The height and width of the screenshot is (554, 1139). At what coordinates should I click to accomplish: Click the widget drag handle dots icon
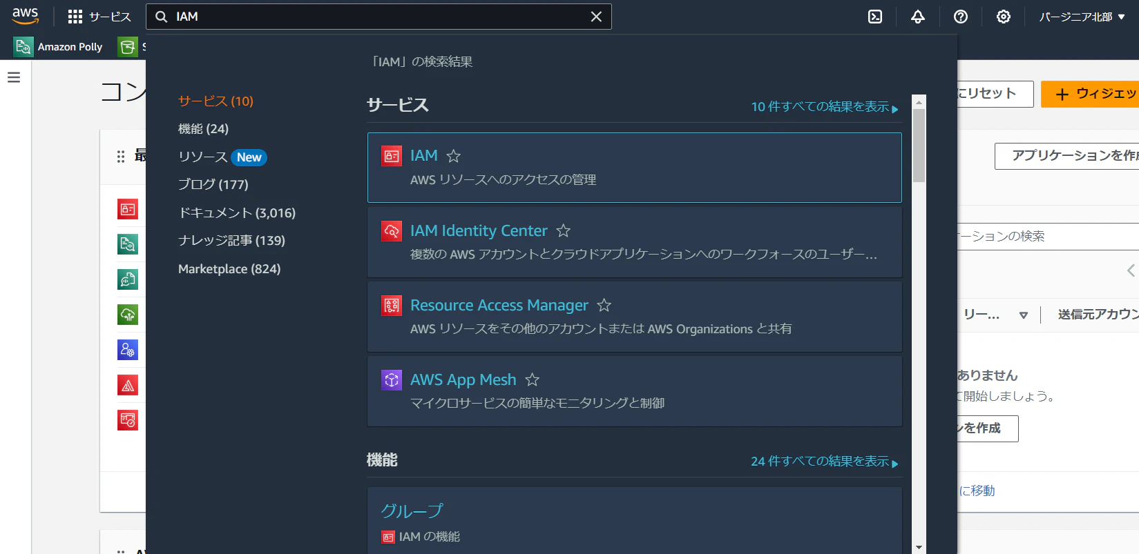pyautogui.click(x=121, y=157)
